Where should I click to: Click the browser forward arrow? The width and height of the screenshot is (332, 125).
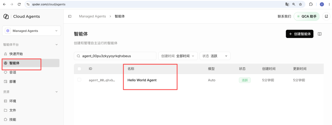[x=12, y=4]
